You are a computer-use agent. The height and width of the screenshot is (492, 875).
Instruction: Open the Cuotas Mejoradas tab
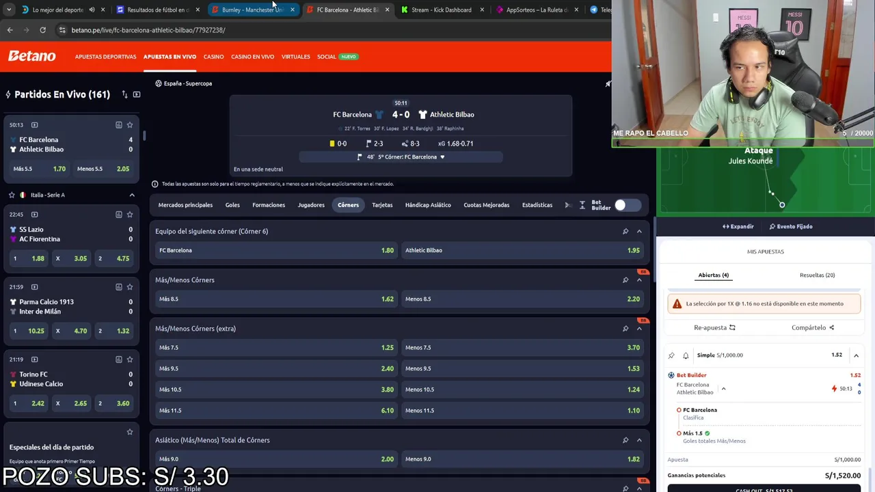487,205
